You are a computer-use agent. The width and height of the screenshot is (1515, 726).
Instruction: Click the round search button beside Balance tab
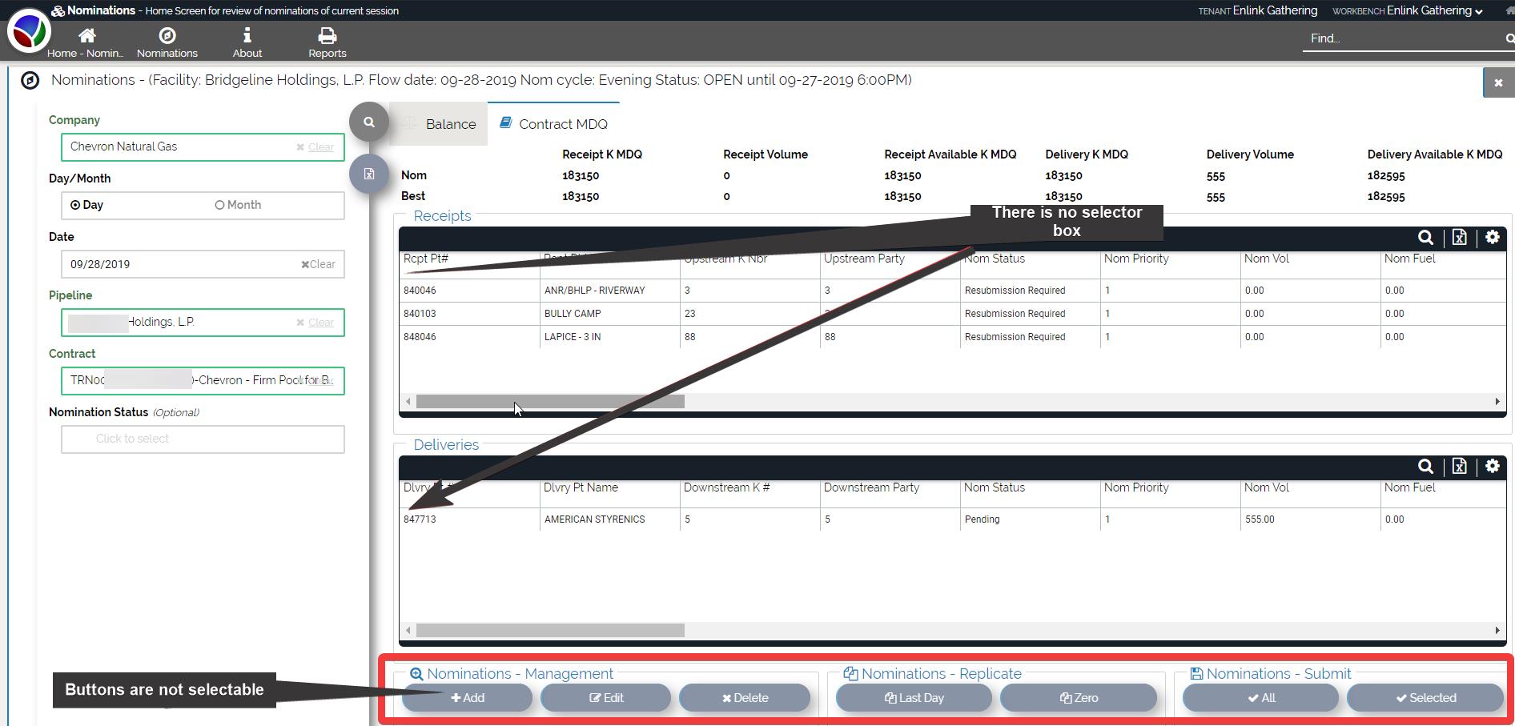tap(369, 122)
